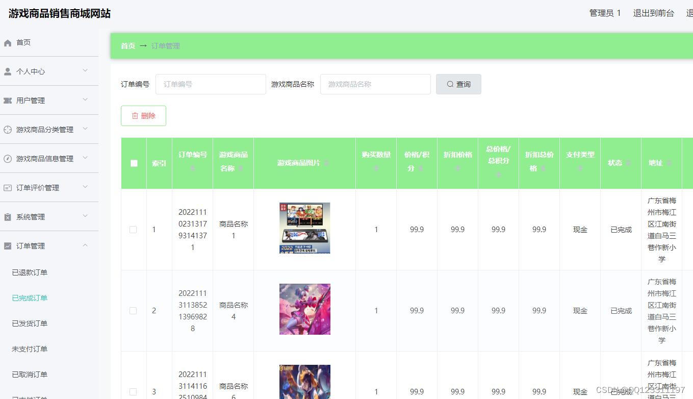Expand the 游戏商品信息管理 chevron

85,158
